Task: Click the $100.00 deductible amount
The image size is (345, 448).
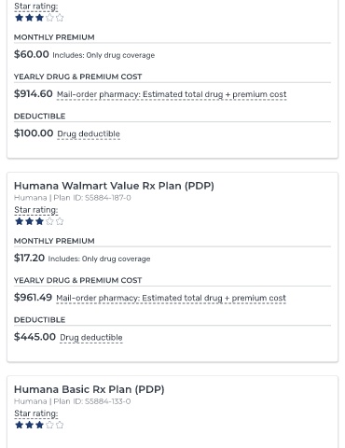Action: 34,133
